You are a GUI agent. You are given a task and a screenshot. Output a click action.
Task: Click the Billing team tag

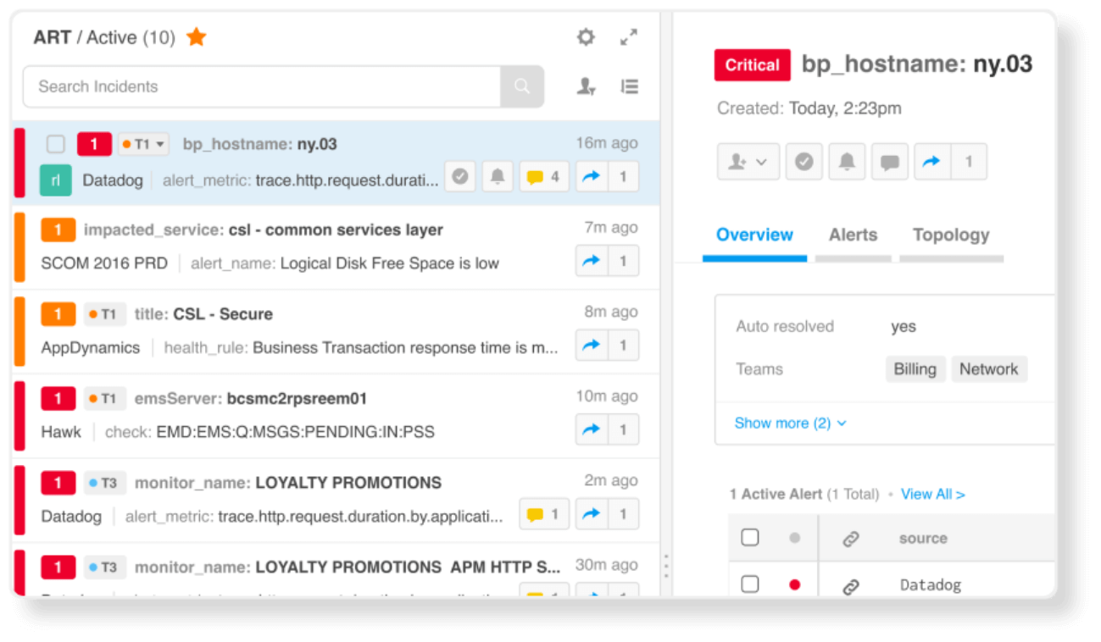coord(915,369)
